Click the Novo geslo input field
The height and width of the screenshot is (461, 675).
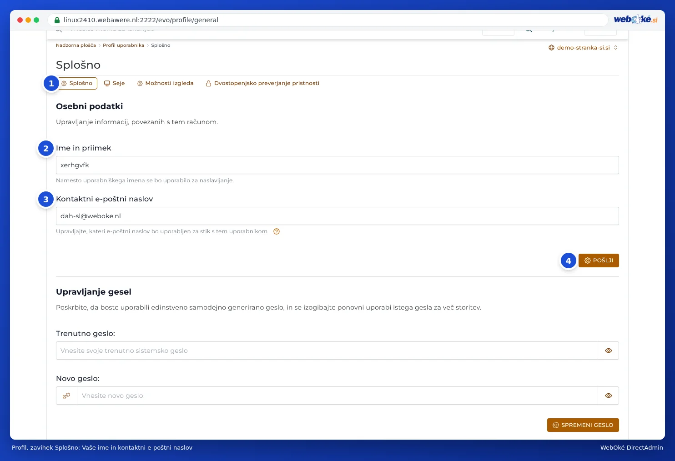337,396
